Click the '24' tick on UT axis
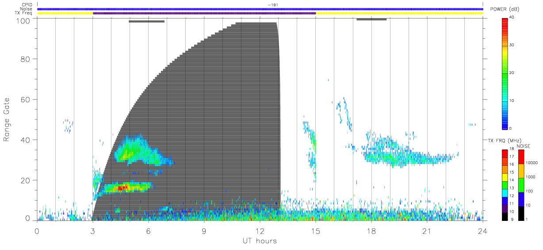This screenshot has height=250, width=543. [x=483, y=231]
